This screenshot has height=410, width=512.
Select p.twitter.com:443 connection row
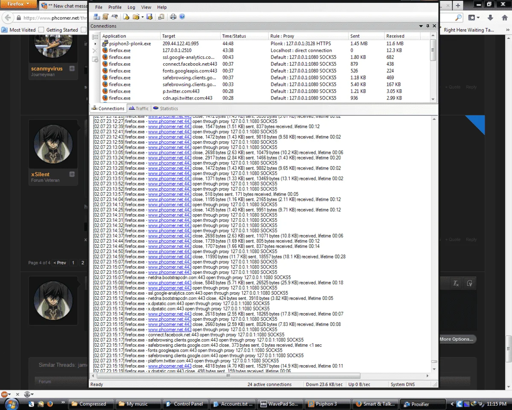[265, 91]
